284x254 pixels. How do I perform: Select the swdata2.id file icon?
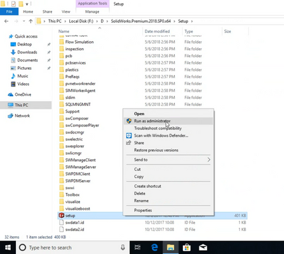click(x=62, y=229)
